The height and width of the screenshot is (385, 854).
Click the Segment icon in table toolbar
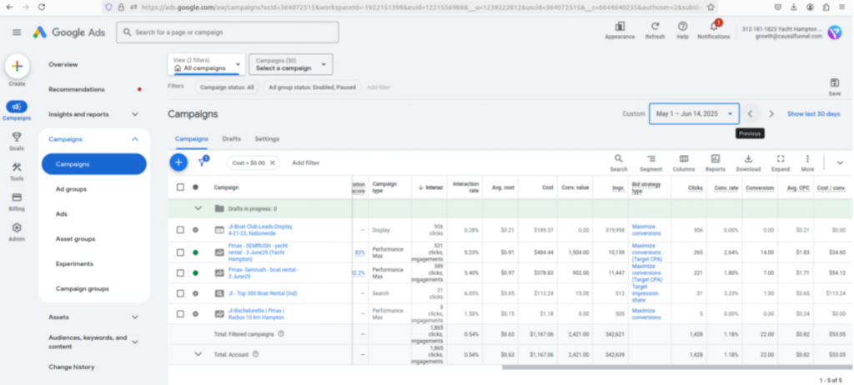point(651,158)
